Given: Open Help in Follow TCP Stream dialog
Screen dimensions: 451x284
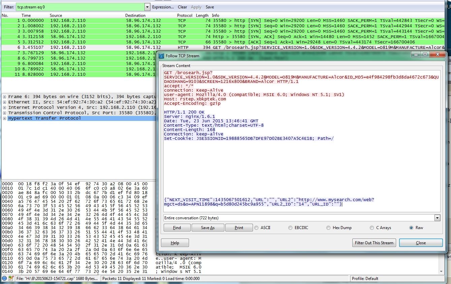Looking at the screenshot, I should [x=175, y=243].
